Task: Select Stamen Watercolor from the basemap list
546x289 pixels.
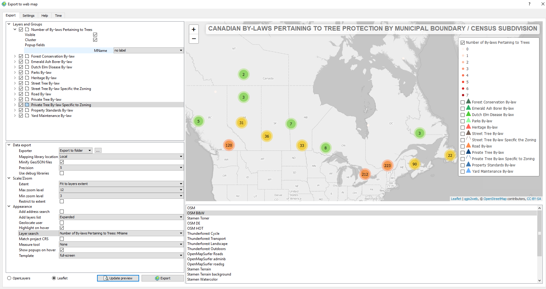Action: pos(202,279)
